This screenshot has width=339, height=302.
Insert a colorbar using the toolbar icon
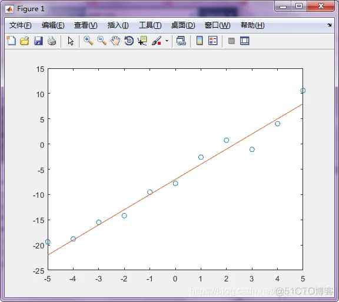[200, 41]
